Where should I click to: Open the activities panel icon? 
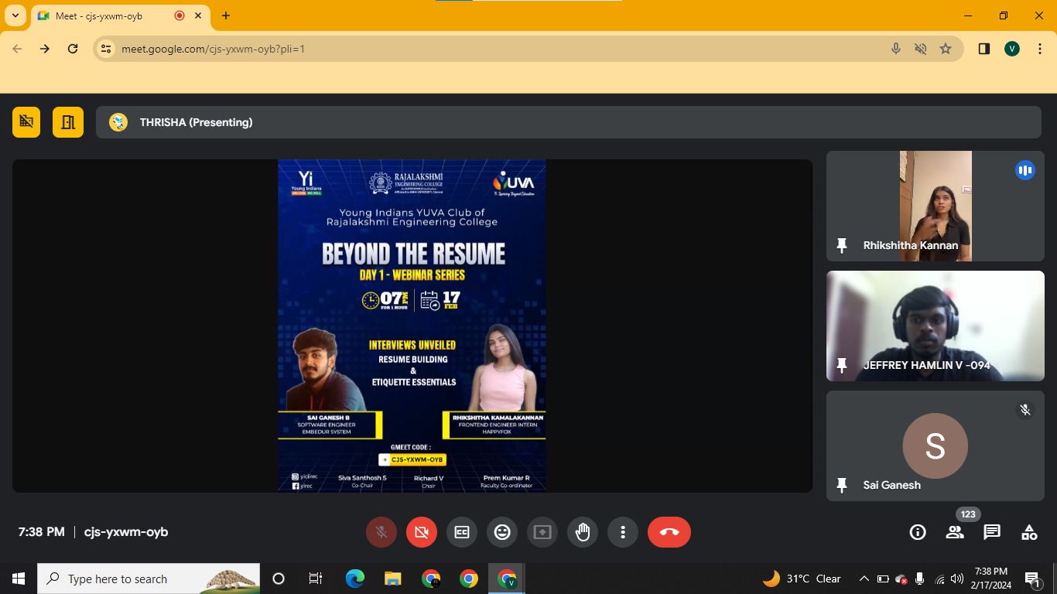coord(1029,532)
